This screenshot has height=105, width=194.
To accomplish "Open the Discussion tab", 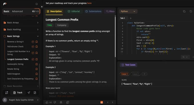I will 110,11.
